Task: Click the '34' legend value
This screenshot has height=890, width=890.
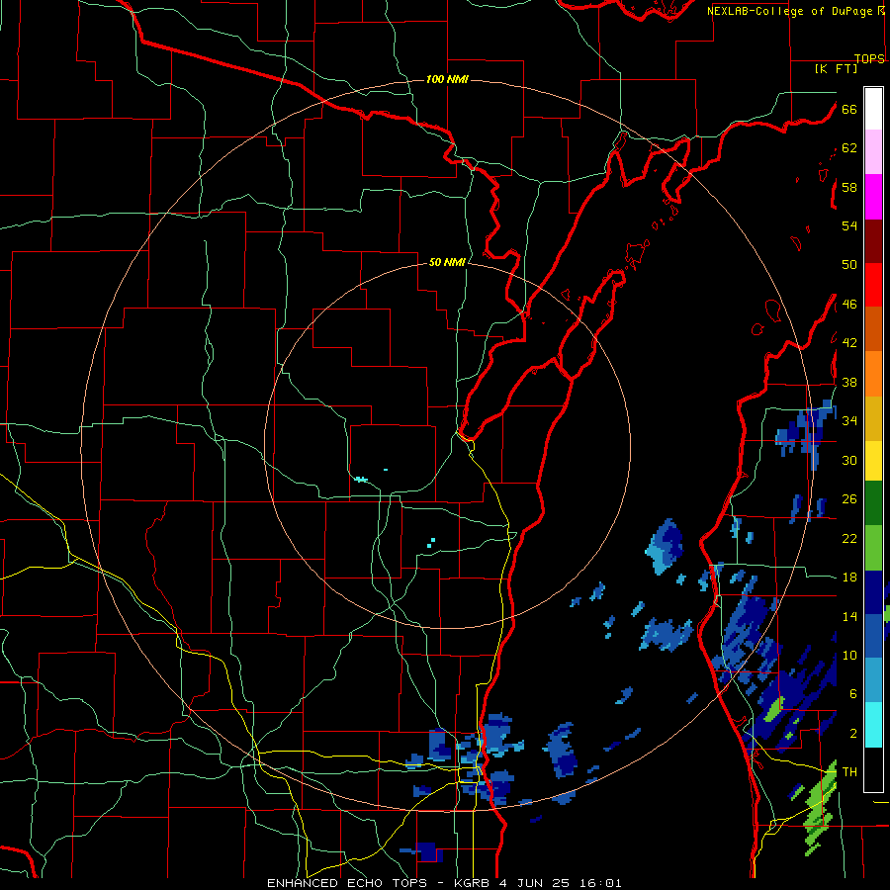Action: [x=849, y=421]
